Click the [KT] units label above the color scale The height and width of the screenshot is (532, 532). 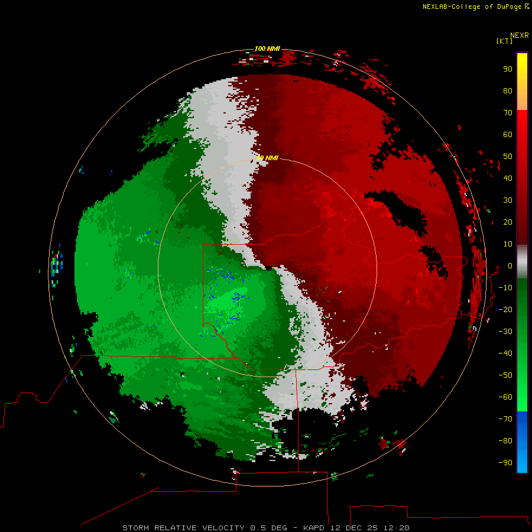click(505, 41)
